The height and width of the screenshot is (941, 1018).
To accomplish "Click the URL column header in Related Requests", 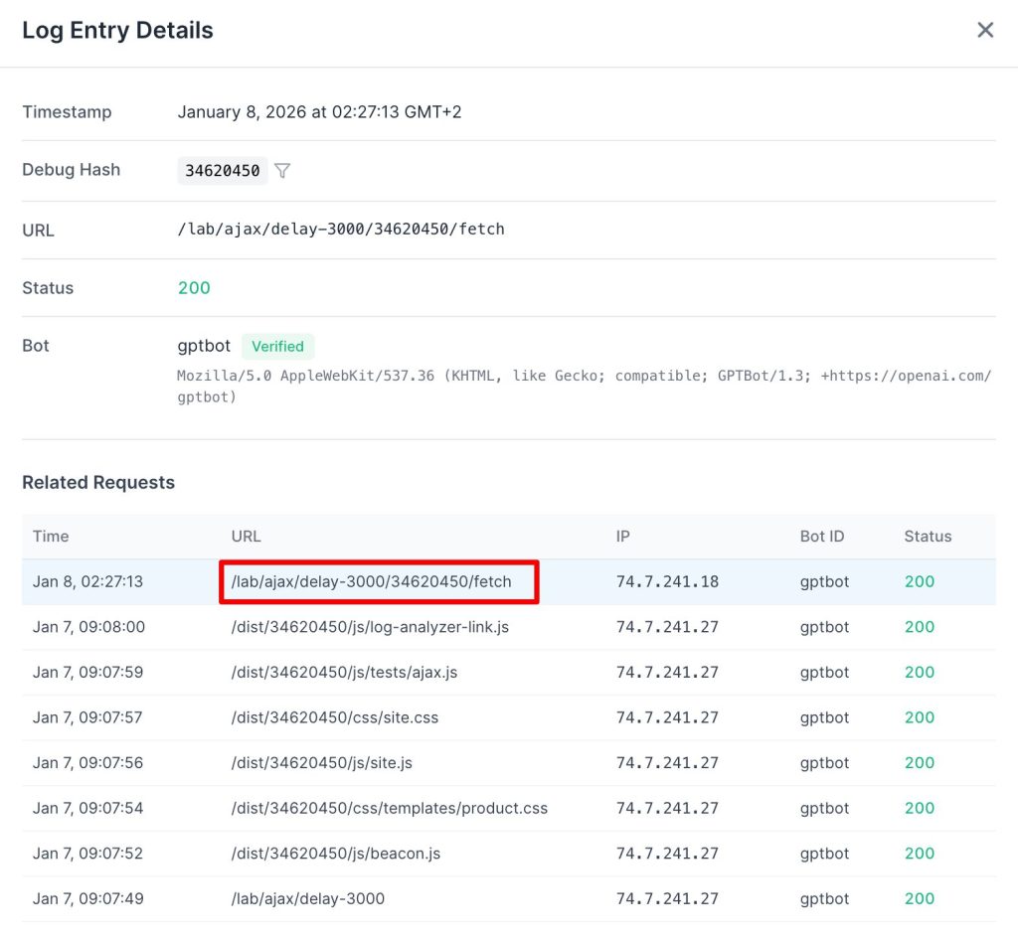I will click(x=246, y=537).
